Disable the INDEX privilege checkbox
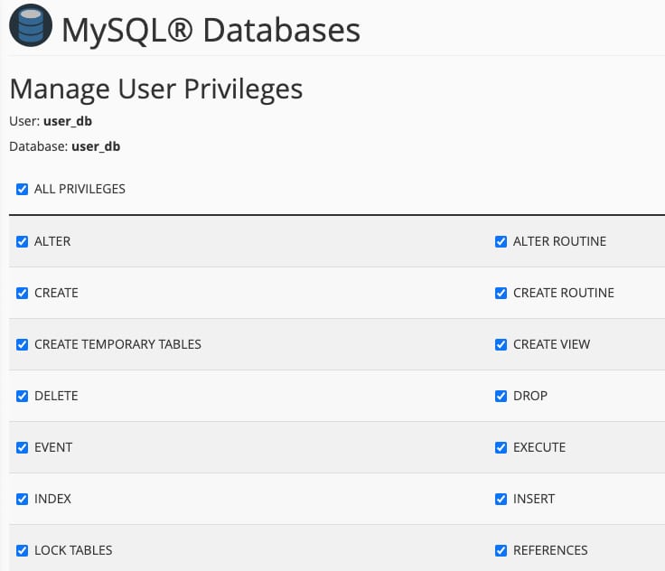The height and width of the screenshot is (571, 665). coord(23,500)
